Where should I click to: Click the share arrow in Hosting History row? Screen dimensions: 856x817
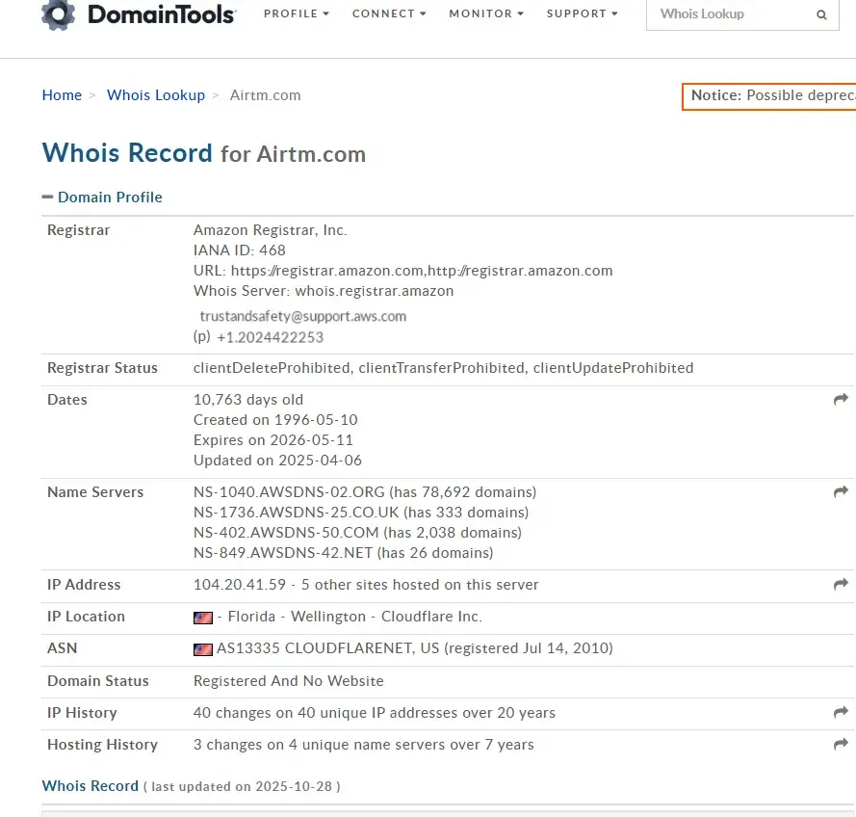click(x=841, y=744)
